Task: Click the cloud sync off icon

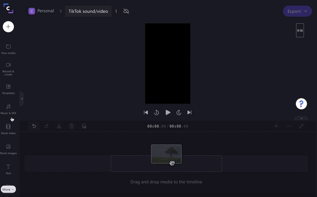Action: (x=126, y=11)
